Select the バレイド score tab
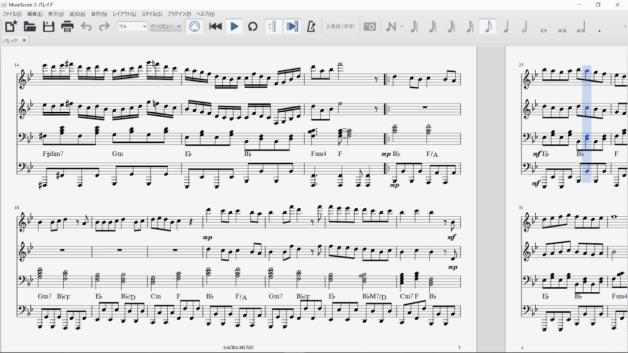 click(x=11, y=41)
